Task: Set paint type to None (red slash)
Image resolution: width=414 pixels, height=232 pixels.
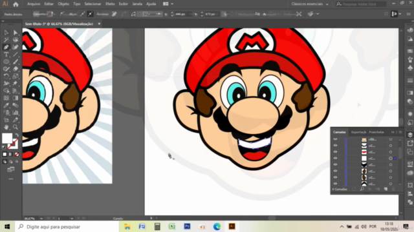Action: coord(17,155)
